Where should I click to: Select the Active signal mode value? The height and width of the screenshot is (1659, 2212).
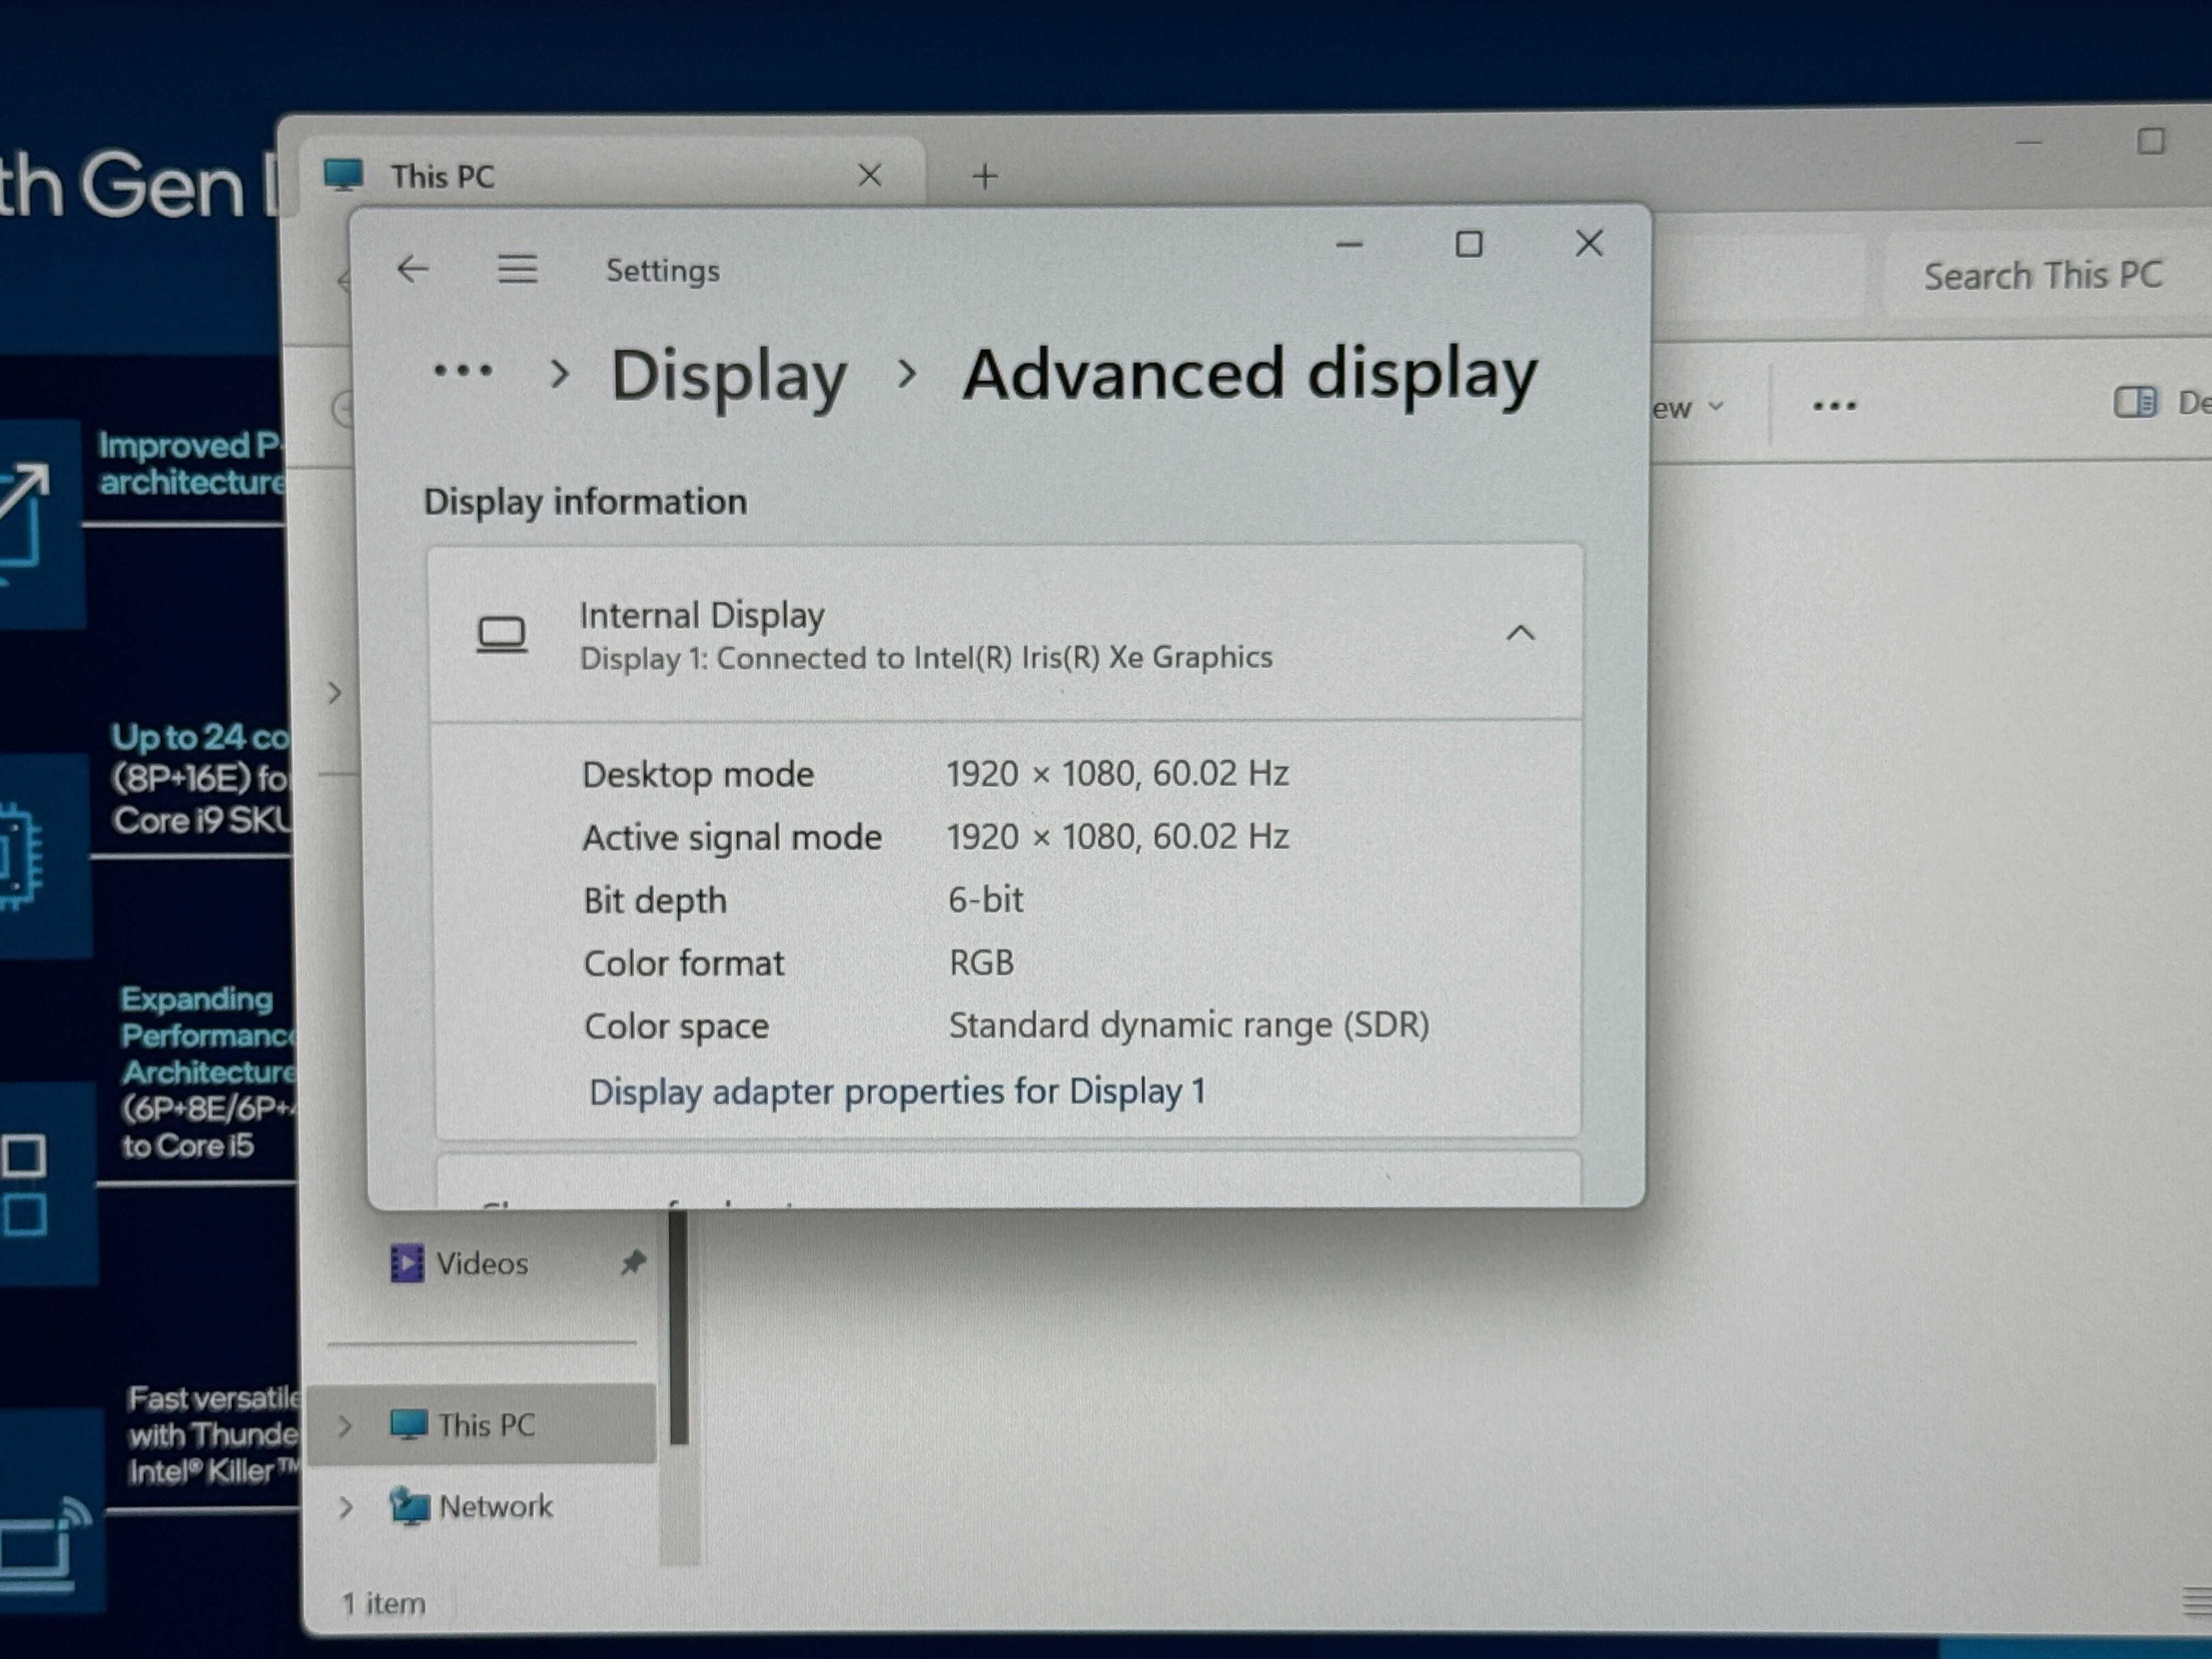1117,836
